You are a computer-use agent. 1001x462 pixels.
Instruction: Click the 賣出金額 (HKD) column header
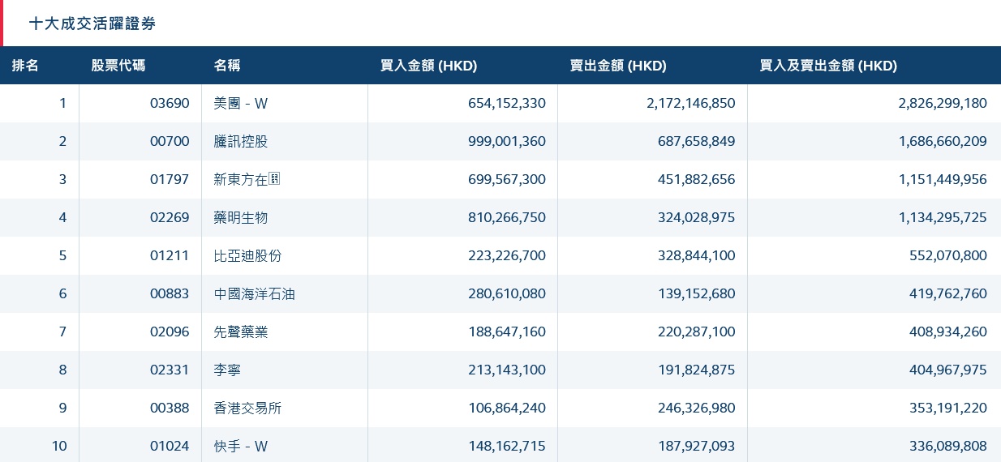[x=618, y=66]
